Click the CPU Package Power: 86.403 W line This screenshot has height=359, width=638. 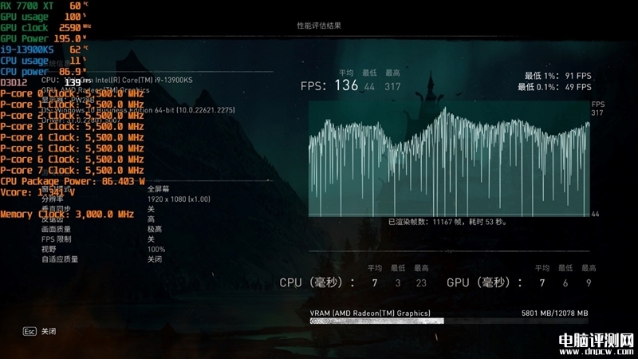pyautogui.click(x=73, y=182)
